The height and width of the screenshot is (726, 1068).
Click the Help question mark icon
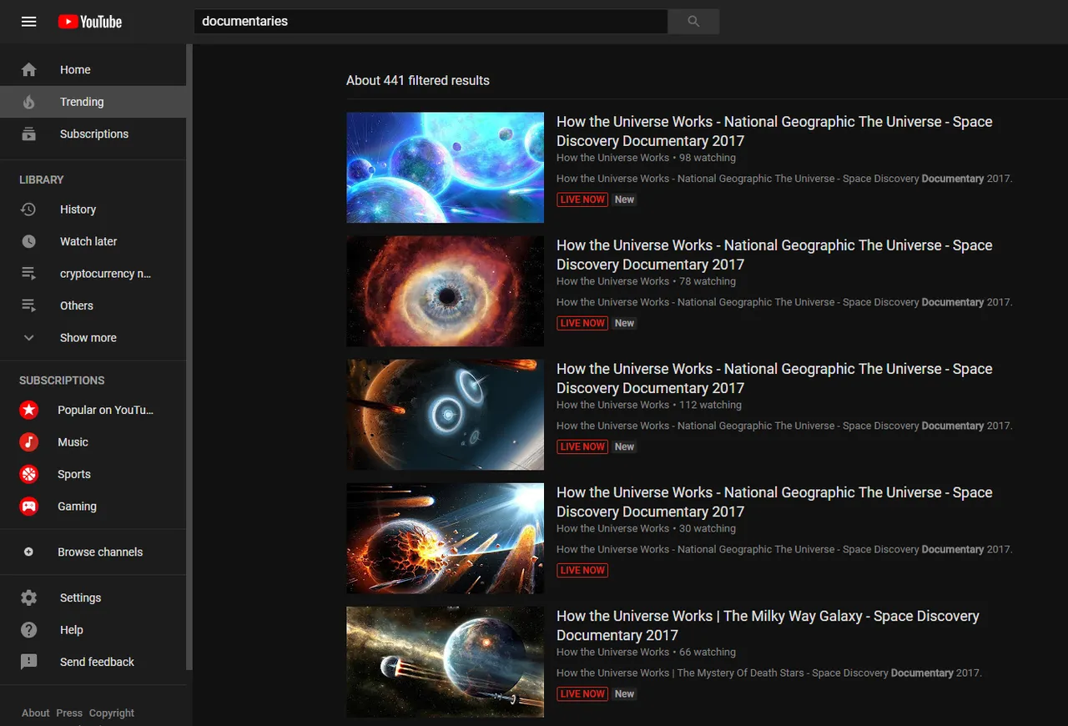tap(28, 630)
